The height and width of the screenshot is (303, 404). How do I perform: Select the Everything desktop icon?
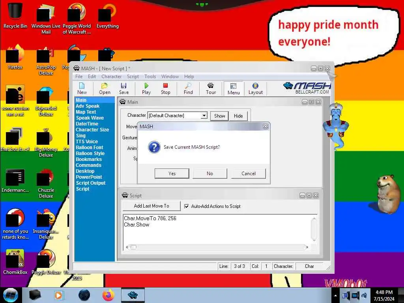coord(107,15)
